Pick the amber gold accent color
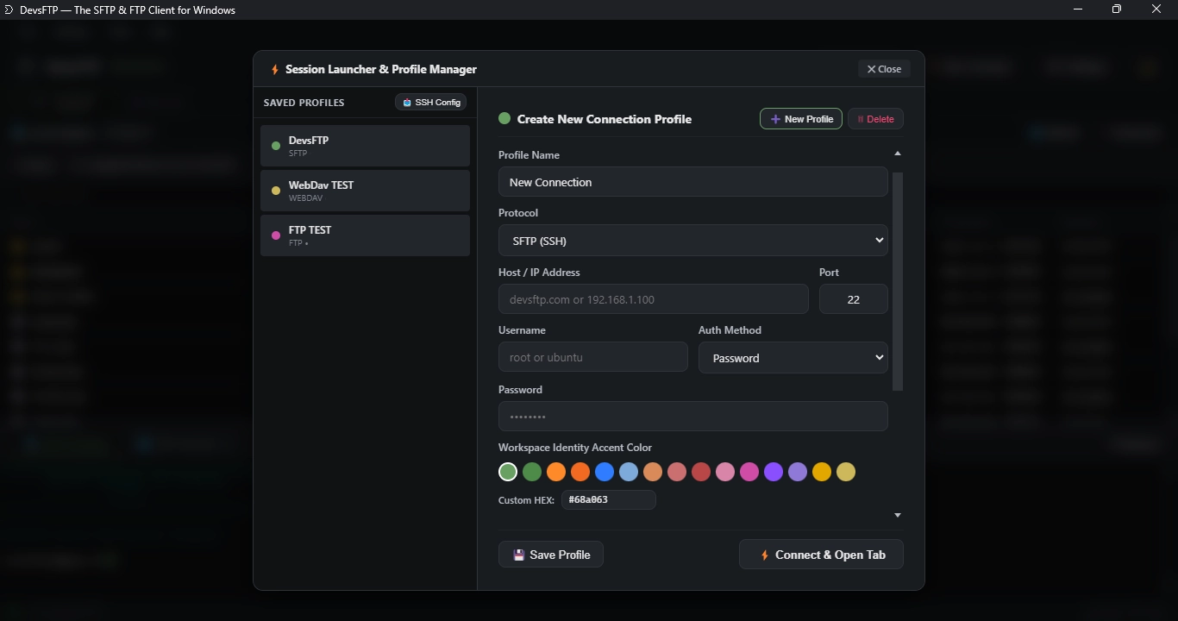 pyautogui.click(x=822, y=472)
